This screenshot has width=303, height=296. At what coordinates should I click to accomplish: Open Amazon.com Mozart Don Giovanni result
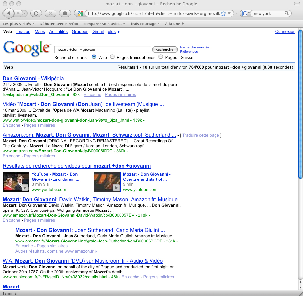coord(89,135)
